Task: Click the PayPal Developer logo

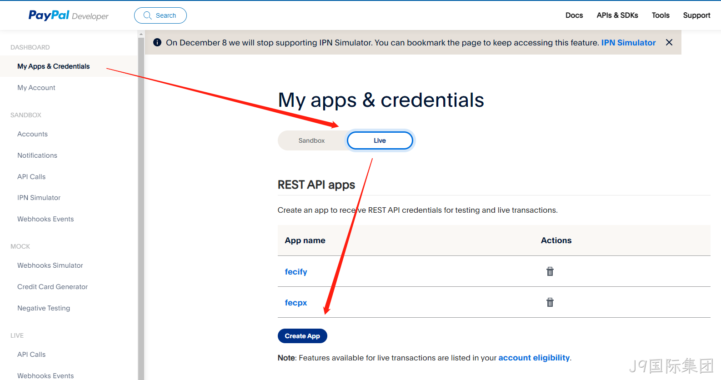Action: click(x=69, y=15)
